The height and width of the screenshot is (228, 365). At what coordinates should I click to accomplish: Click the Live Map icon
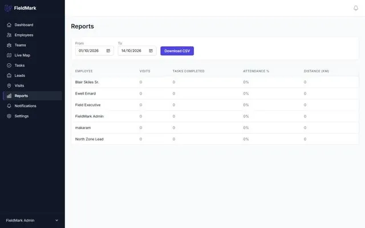[9, 55]
